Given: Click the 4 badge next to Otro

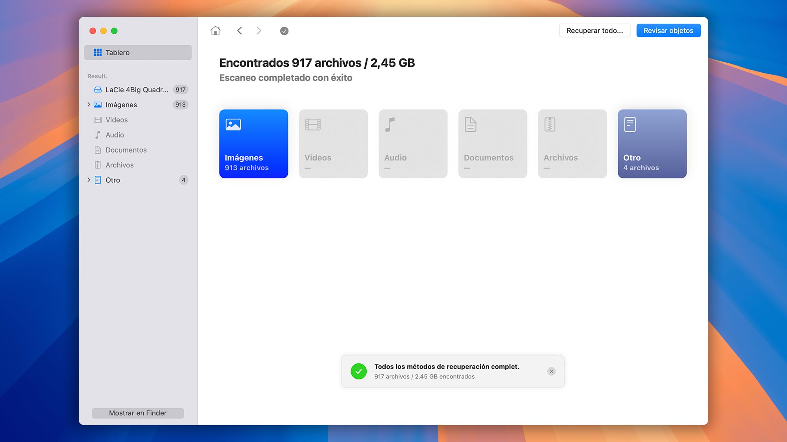Looking at the screenshot, I should click(183, 180).
